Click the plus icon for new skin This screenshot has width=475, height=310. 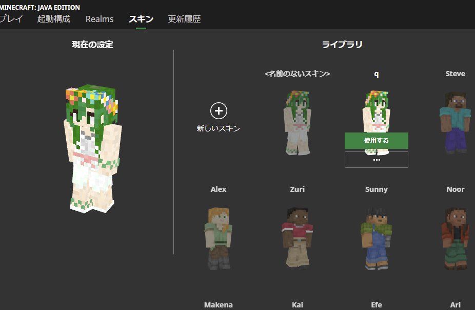[219, 111]
